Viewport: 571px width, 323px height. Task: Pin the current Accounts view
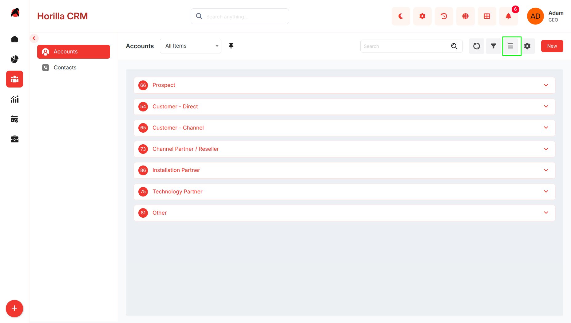tap(231, 46)
